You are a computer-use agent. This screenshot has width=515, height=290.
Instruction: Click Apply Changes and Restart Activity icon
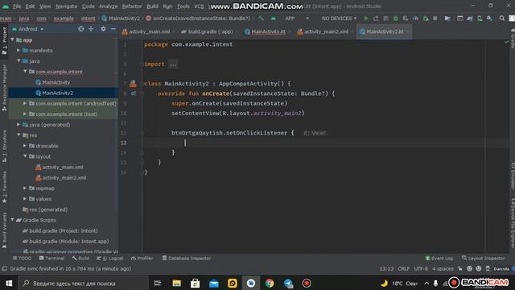coord(376,19)
